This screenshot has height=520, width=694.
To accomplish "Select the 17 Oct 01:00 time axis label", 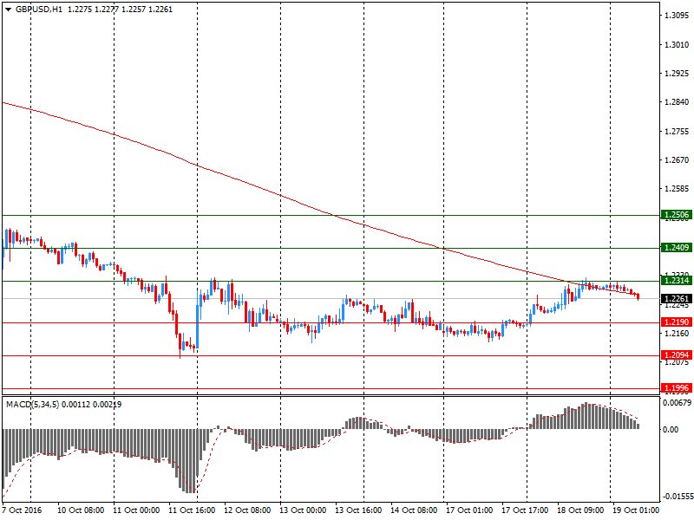I will pyautogui.click(x=469, y=510).
